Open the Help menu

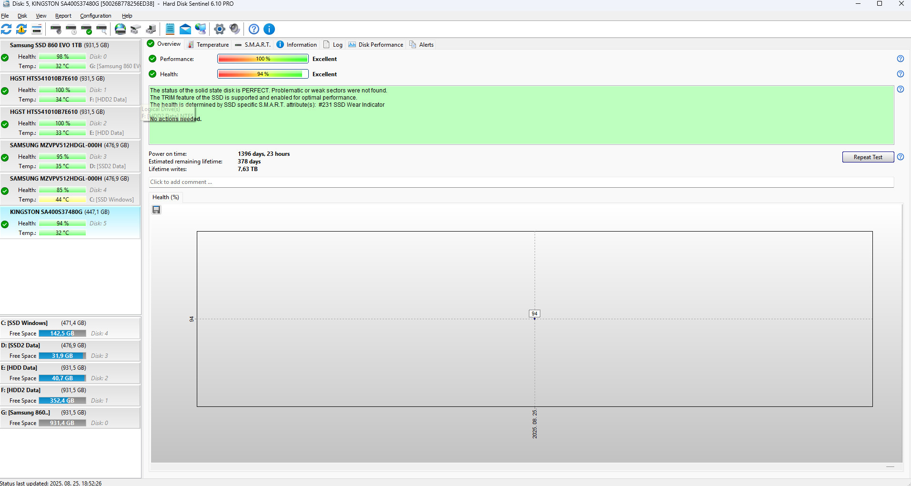127,16
